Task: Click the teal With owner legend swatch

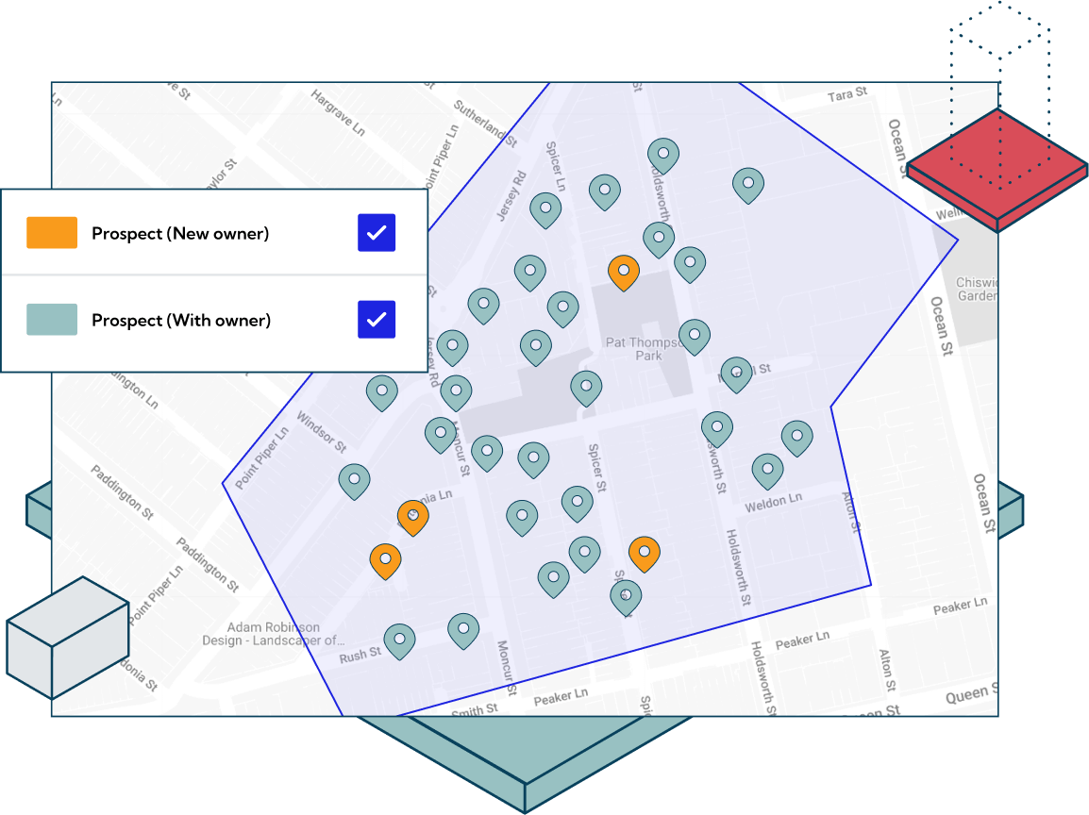Action: click(x=52, y=320)
